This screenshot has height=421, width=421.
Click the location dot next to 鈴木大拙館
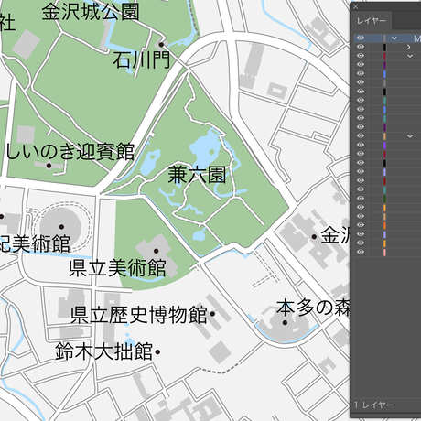point(157,352)
